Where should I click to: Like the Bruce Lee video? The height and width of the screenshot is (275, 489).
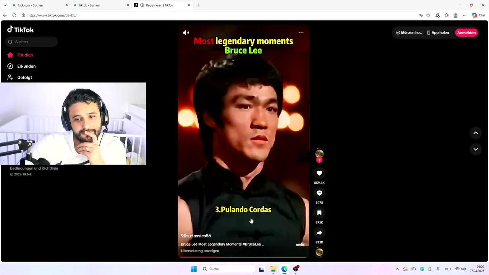[x=319, y=173]
